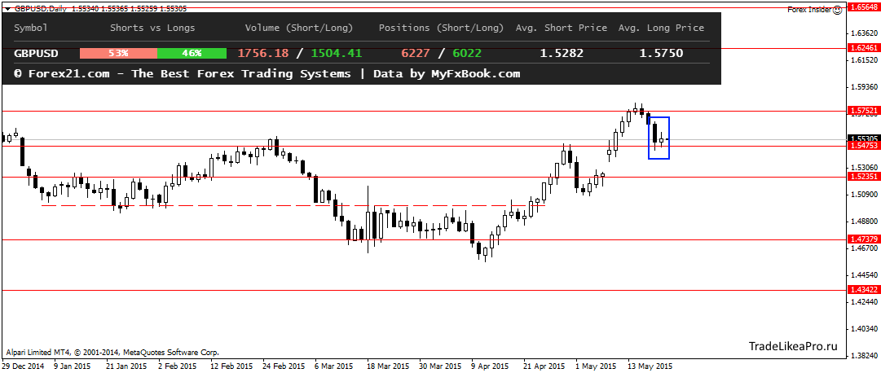Click the red 1.52351 price level label
This screenshot has width=881, height=373.
[x=864, y=177]
